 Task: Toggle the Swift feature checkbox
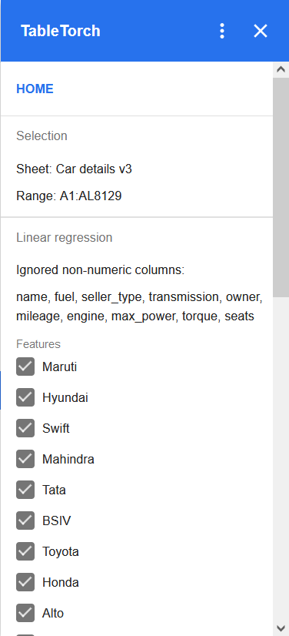pyautogui.click(x=25, y=428)
